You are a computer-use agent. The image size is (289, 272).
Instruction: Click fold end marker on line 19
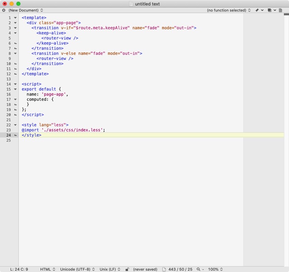tap(15, 110)
